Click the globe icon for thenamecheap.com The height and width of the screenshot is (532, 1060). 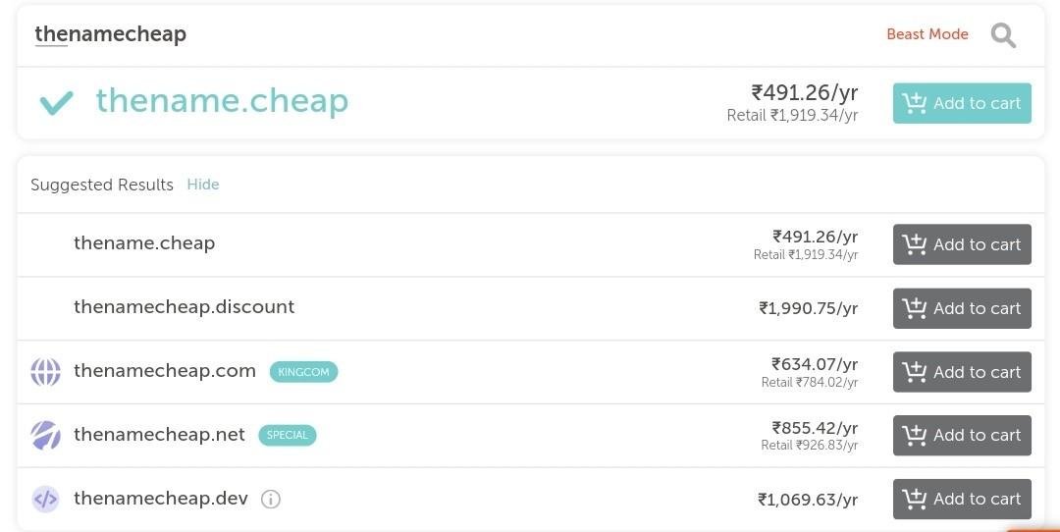coord(45,372)
